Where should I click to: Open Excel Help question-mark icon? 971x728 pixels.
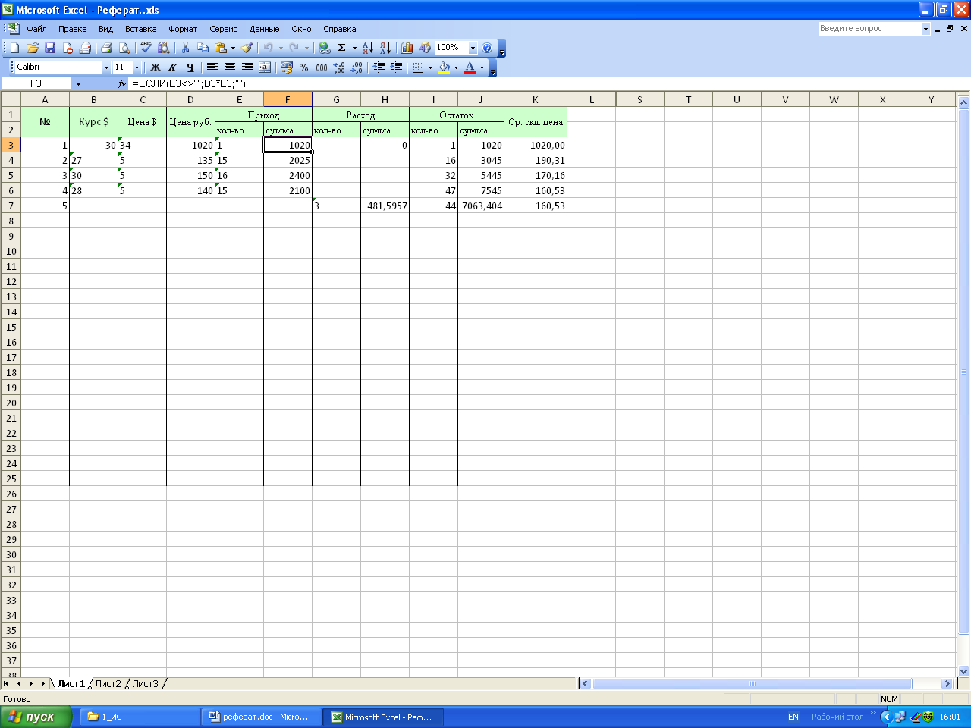(x=487, y=48)
